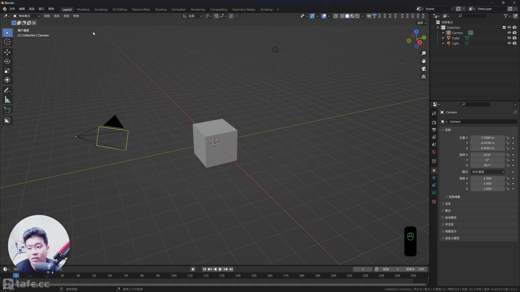
Task: Switch to orthographic grid view icon
Action: pyautogui.click(x=424, y=77)
